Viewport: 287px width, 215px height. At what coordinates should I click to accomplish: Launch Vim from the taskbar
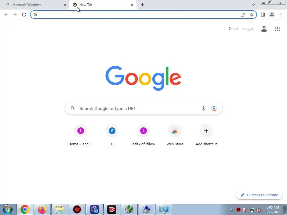point(129,209)
